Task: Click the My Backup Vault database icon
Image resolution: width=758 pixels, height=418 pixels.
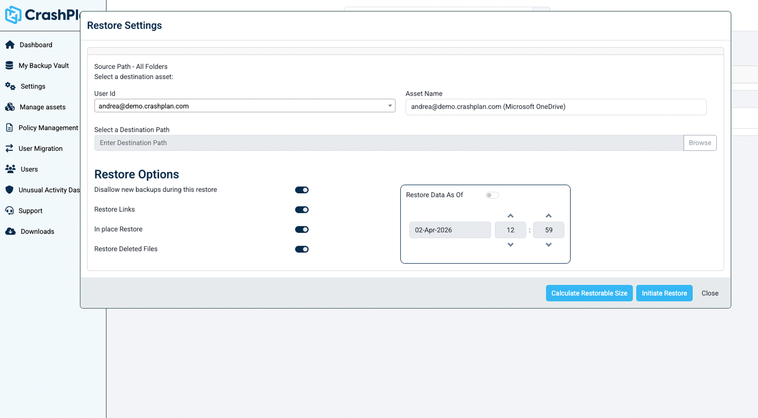Action: pyautogui.click(x=9, y=65)
